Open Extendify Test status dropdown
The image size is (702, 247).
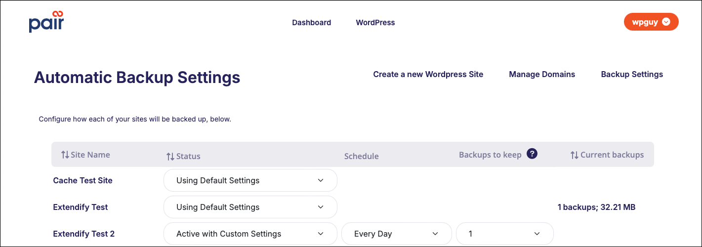(x=250, y=207)
